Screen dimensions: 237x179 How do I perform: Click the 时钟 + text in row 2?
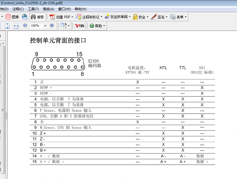pos(46,88)
